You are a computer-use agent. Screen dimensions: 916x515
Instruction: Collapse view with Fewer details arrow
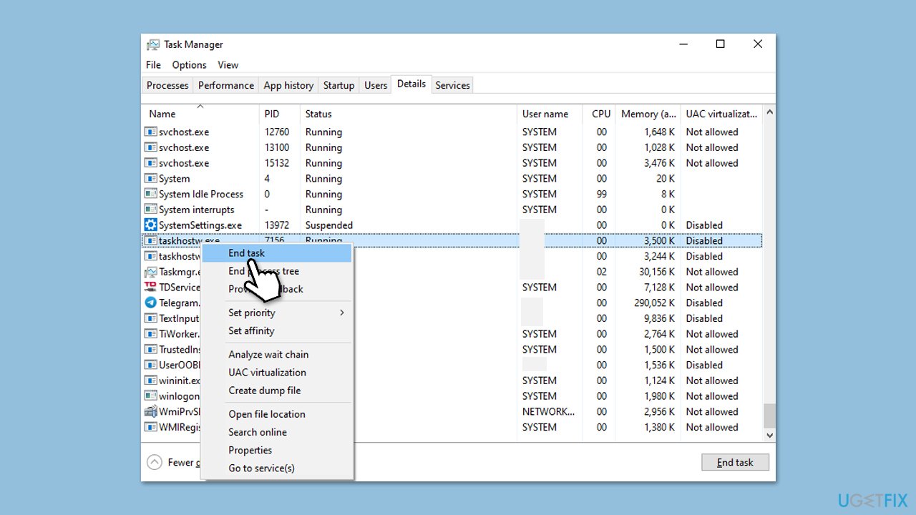(155, 462)
